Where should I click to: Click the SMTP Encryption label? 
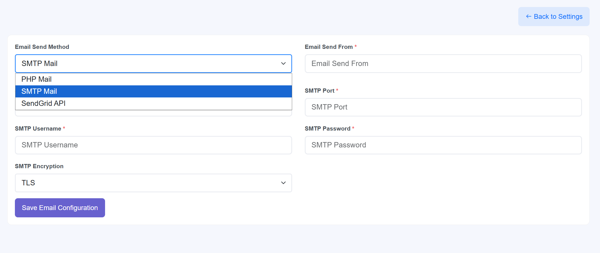[x=39, y=166]
